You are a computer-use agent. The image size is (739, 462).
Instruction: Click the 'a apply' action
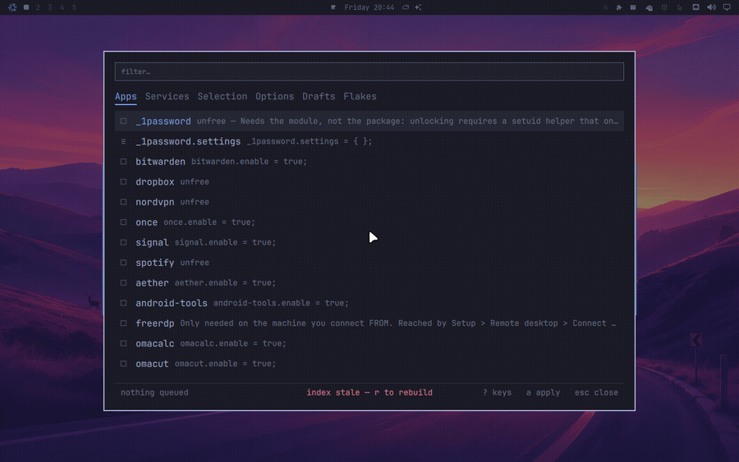coord(543,393)
